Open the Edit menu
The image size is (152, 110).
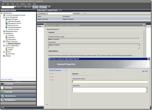(8, 4)
